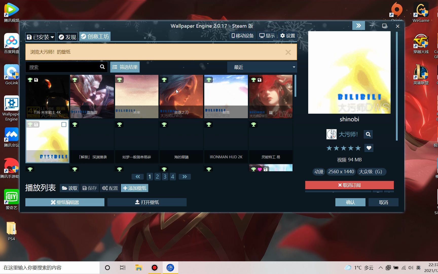Image resolution: width=438 pixels, height=274 pixels.
Task: Search wallpapers by author 大污师
Action: click(x=368, y=134)
